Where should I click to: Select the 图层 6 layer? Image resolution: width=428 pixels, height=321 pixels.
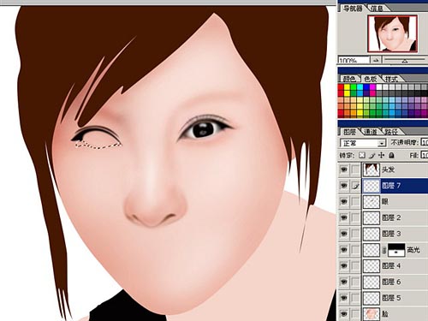coord(395,282)
